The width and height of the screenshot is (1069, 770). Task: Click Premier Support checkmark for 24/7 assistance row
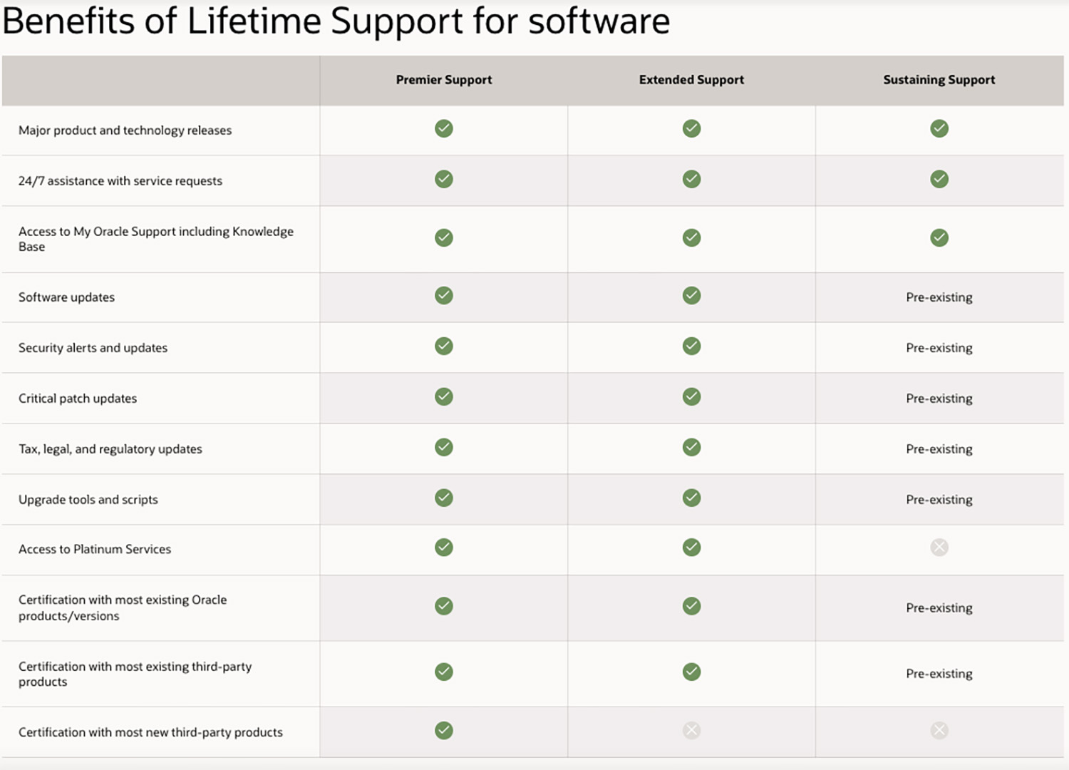tap(444, 179)
